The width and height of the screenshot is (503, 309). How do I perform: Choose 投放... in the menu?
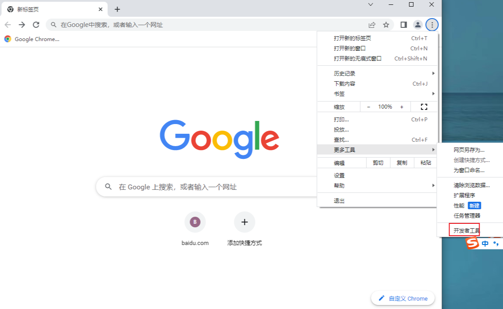[377, 130]
